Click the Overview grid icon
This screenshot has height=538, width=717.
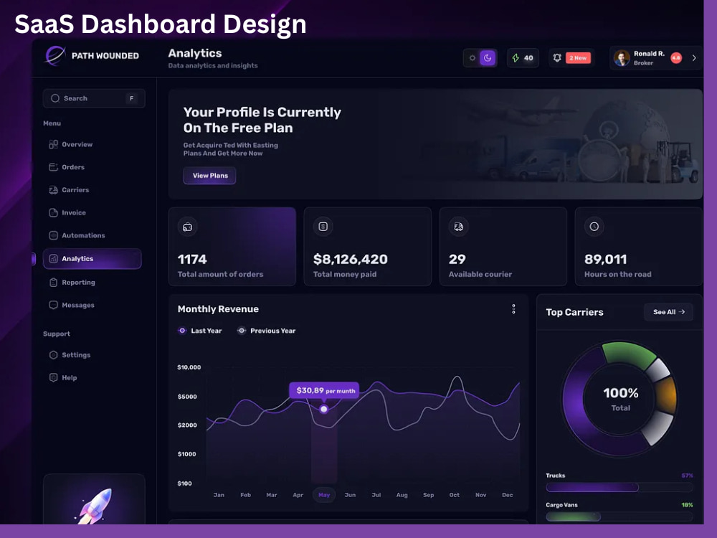pyautogui.click(x=53, y=145)
